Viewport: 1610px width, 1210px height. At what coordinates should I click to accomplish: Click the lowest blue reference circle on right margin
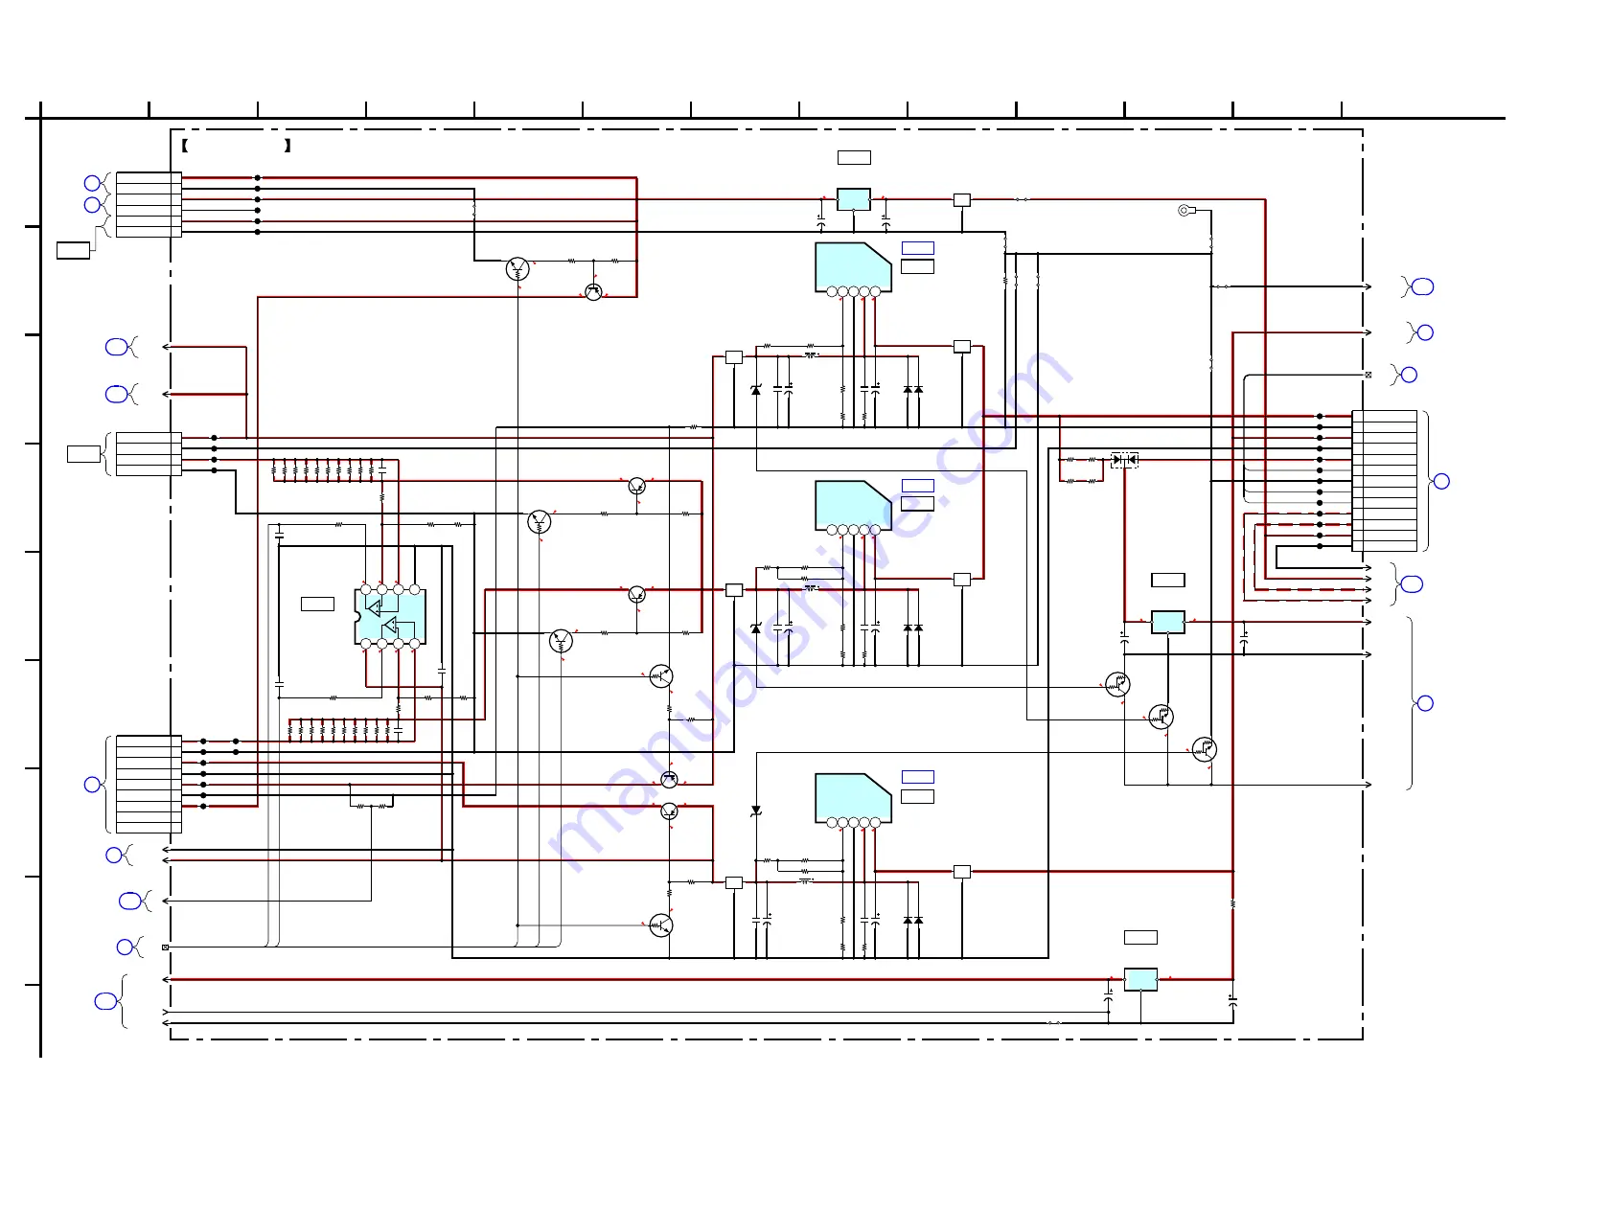click(x=1425, y=703)
